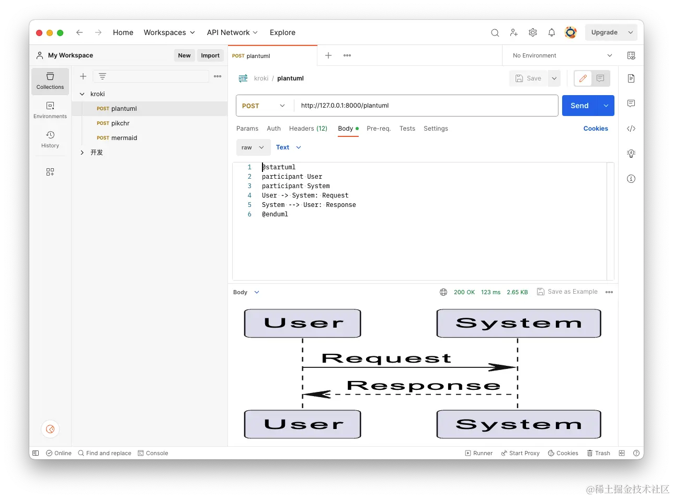The height and width of the screenshot is (498, 673).
Task: Switch to Params tab
Action: coord(247,129)
